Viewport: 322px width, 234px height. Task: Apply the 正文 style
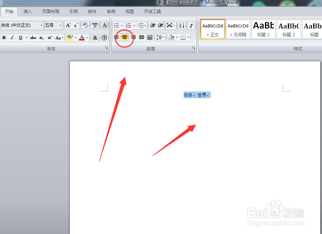coord(213,29)
